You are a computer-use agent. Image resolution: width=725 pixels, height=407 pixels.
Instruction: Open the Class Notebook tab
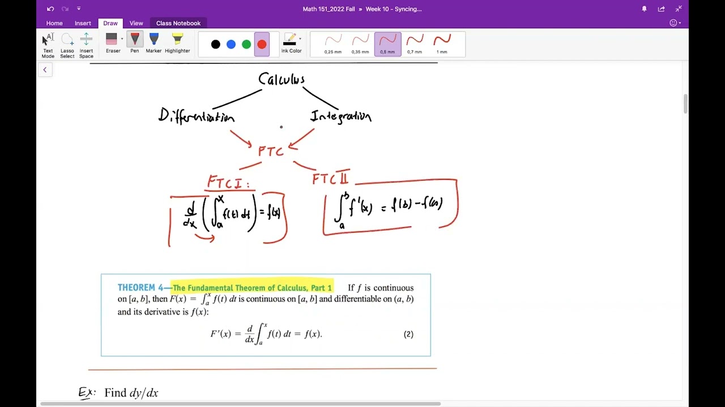pos(178,23)
